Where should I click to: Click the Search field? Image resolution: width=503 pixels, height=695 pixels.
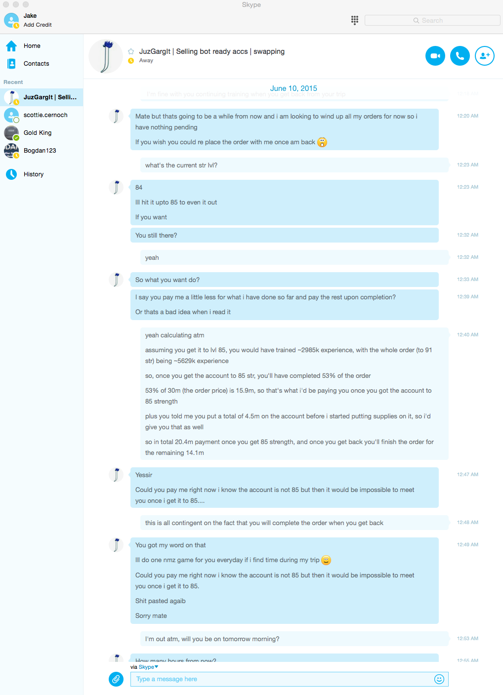pos(432,20)
